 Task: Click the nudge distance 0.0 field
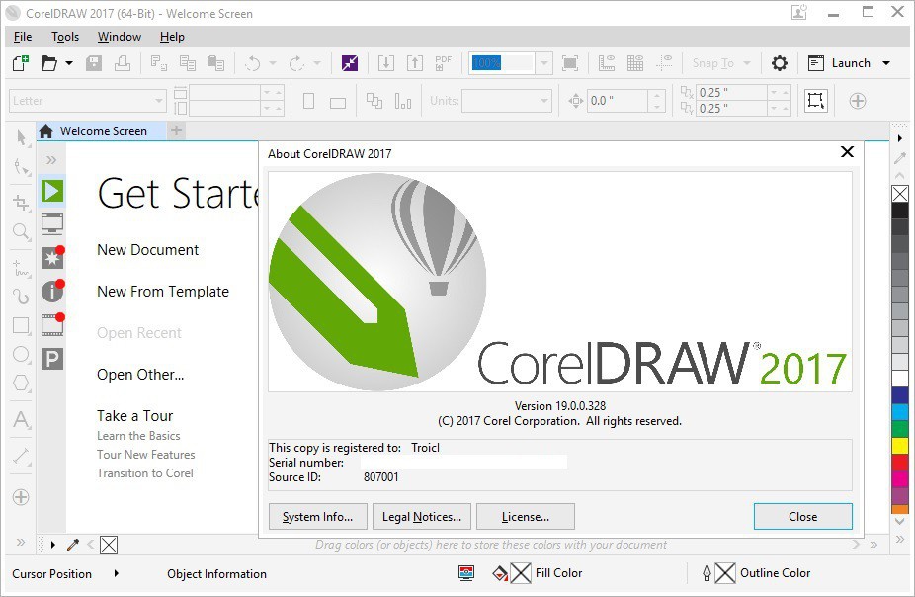pos(618,101)
